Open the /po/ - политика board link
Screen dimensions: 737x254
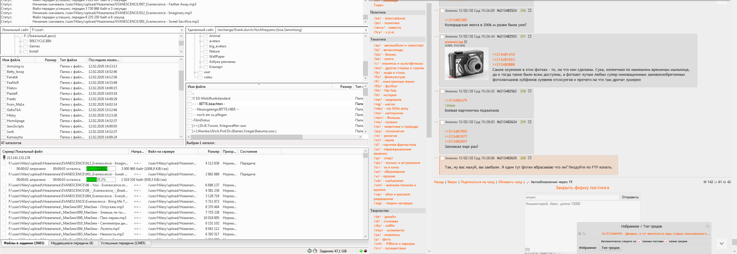(x=386, y=23)
